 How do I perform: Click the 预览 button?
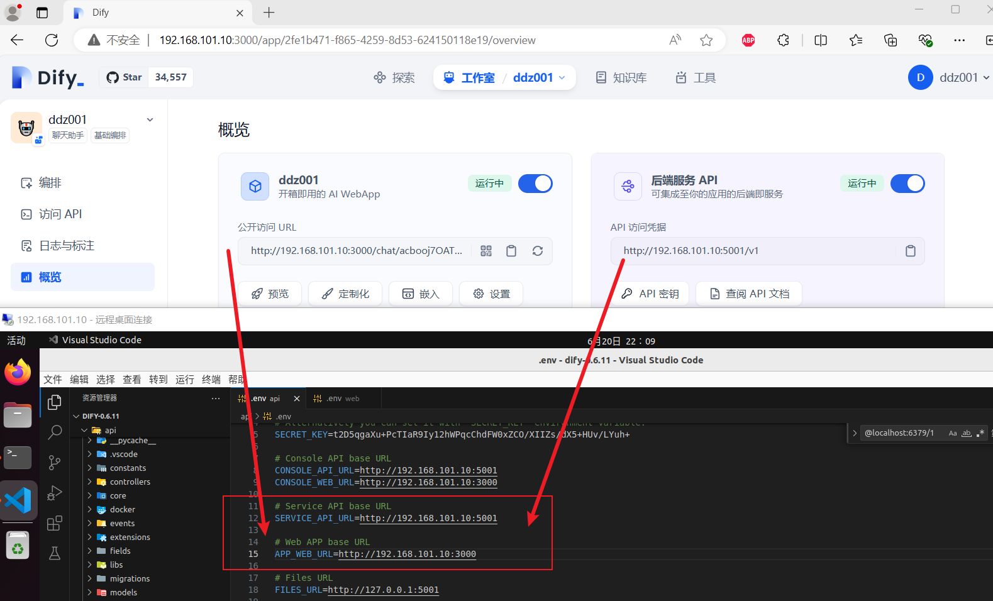[270, 294]
